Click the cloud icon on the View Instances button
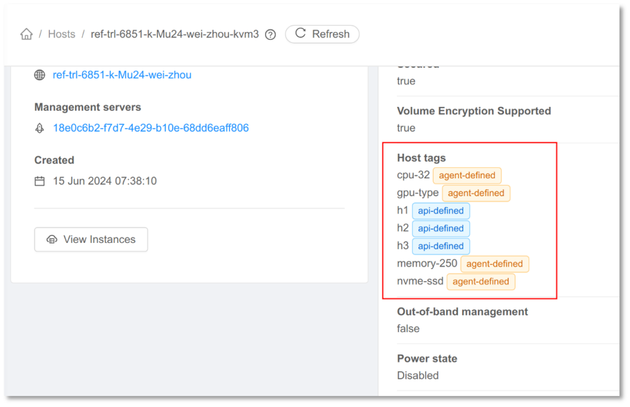This screenshot has width=630, height=407. 52,239
